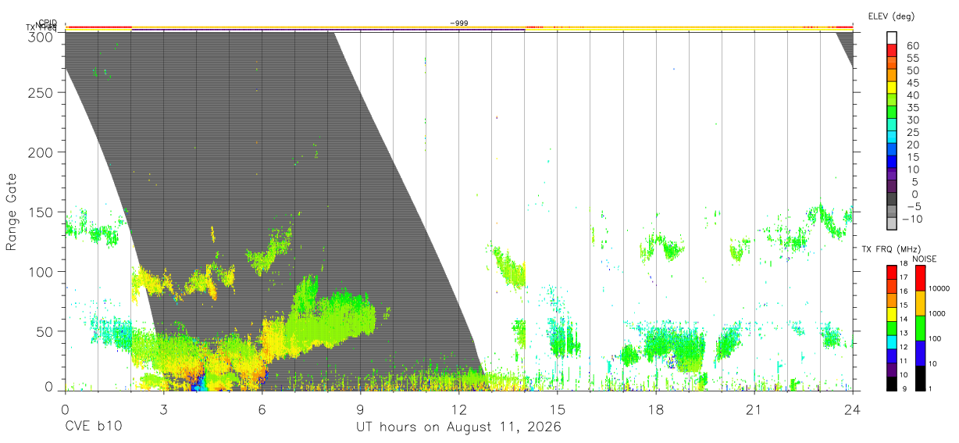The height and width of the screenshot is (443, 959).
Task: Click range gate tick label 150
Action: (x=41, y=212)
